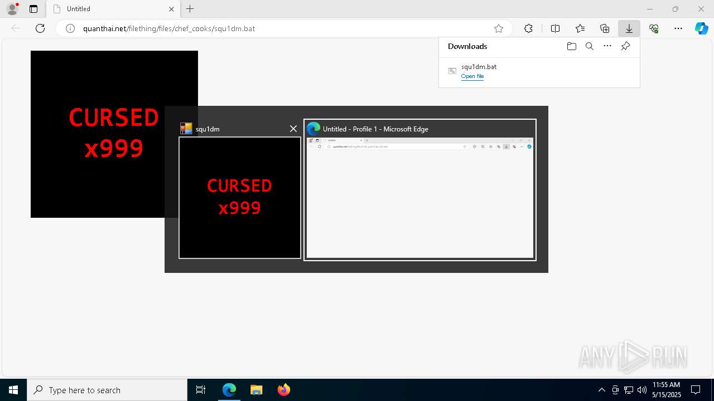Open the downloads folder
The image size is (714, 401).
pyautogui.click(x=571, y=46)
